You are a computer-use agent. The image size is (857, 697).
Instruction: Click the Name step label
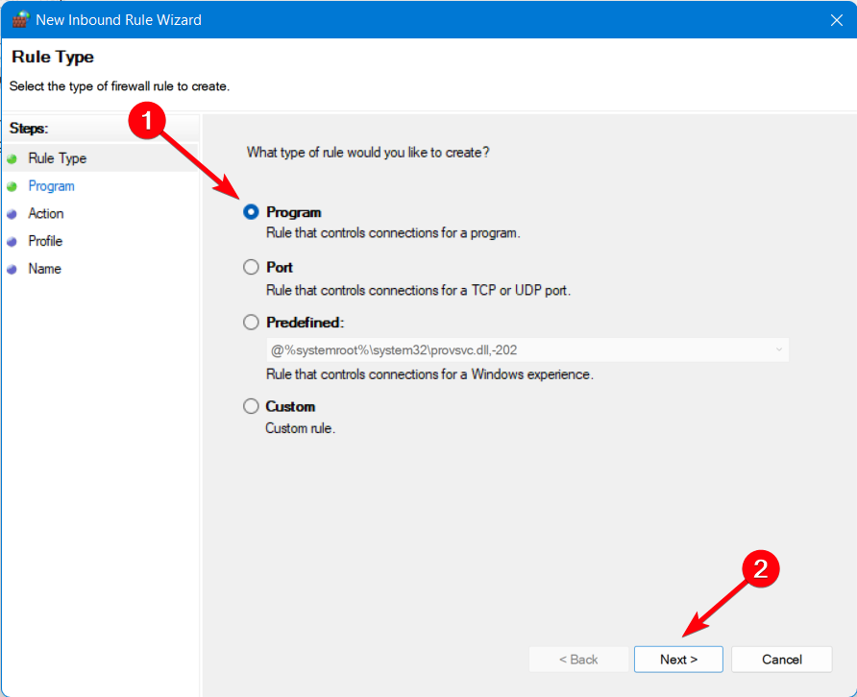pyautogui.click(x=45, y=269)
